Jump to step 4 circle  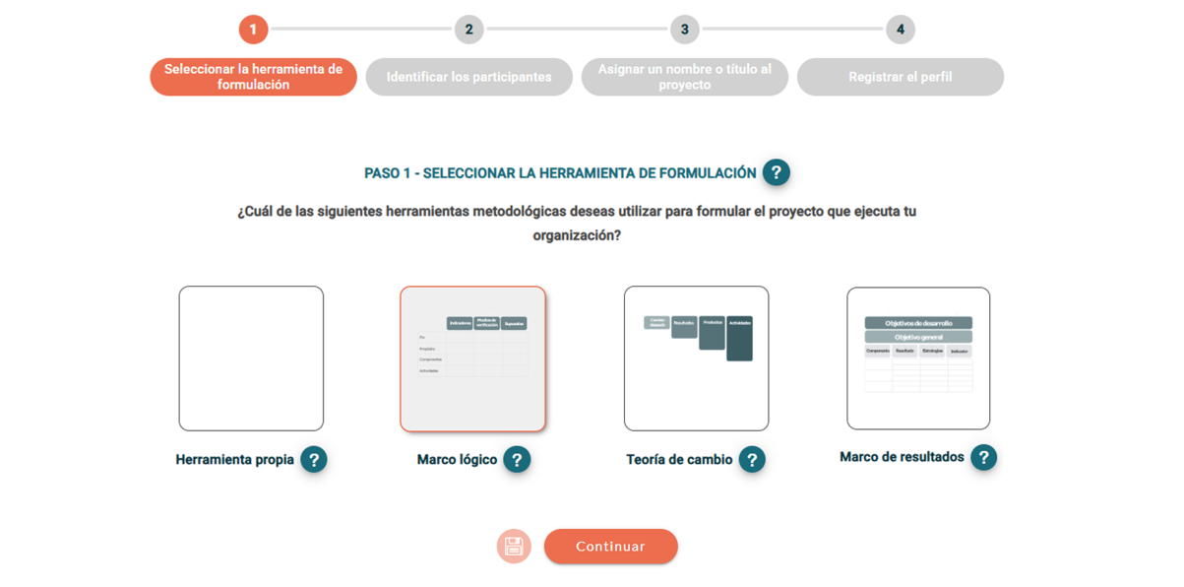(x=901, y=30)
